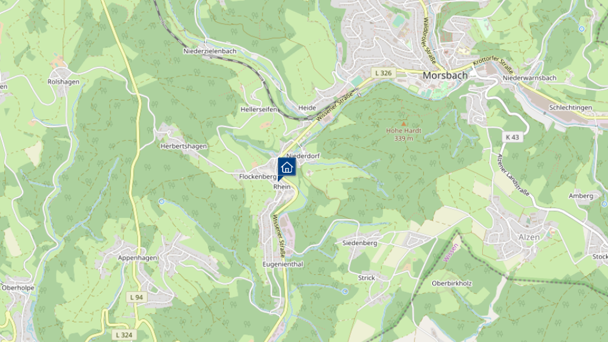The width and height of the screenshot is (608, 342).
Task: Click the L 94 road shield
Action: pos(137,297)
